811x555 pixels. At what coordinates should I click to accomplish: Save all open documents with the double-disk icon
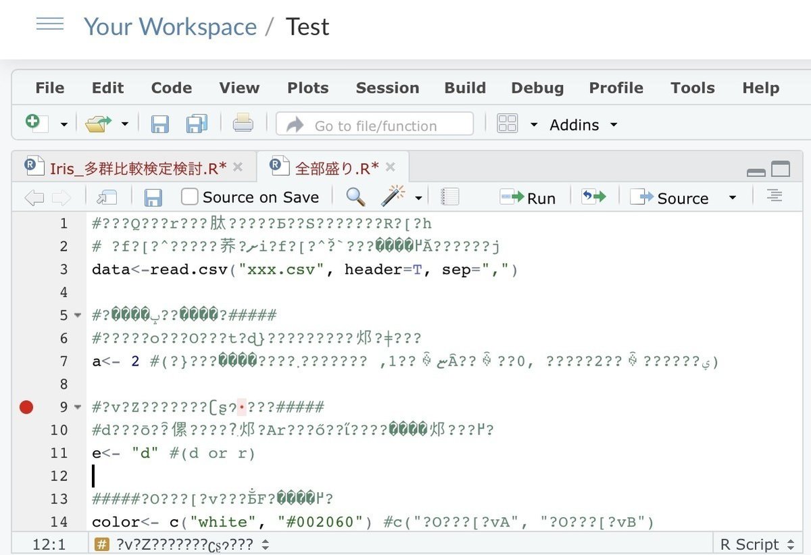(196, 124)
